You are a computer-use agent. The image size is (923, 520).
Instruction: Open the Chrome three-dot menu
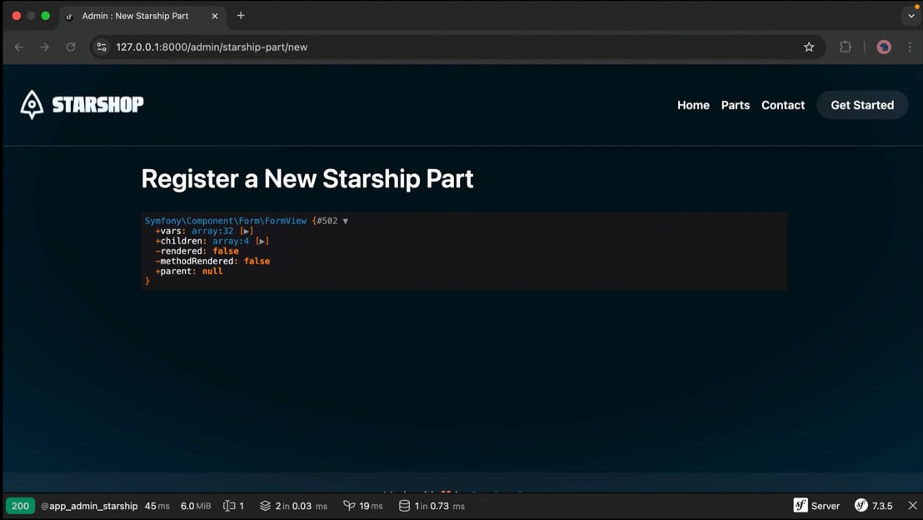[910, 47]
